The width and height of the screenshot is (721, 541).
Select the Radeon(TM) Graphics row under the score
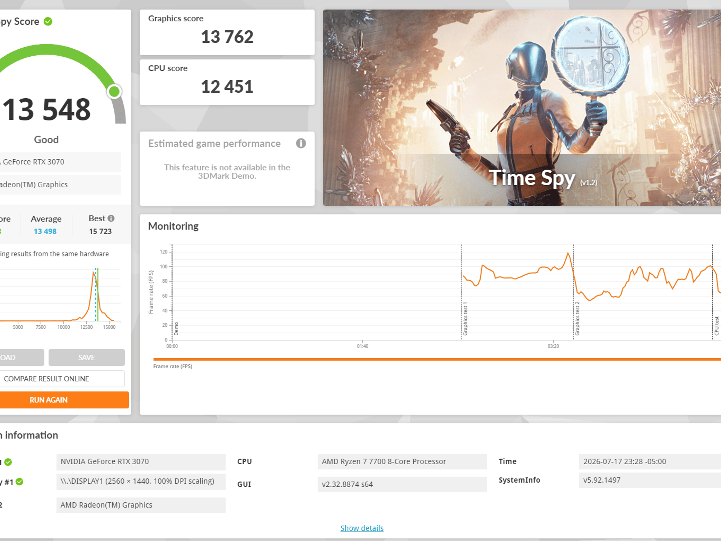(61, 185)
